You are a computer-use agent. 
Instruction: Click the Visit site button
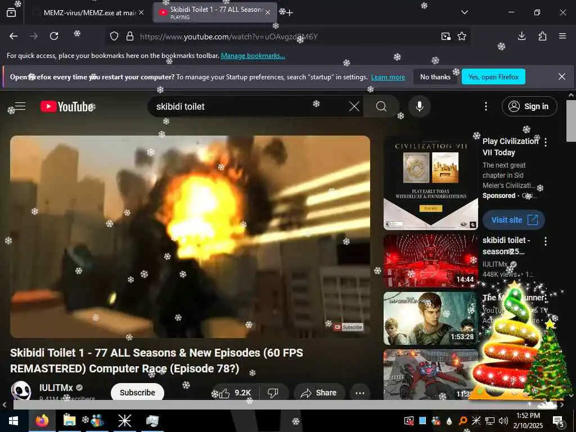click(514, 220)
